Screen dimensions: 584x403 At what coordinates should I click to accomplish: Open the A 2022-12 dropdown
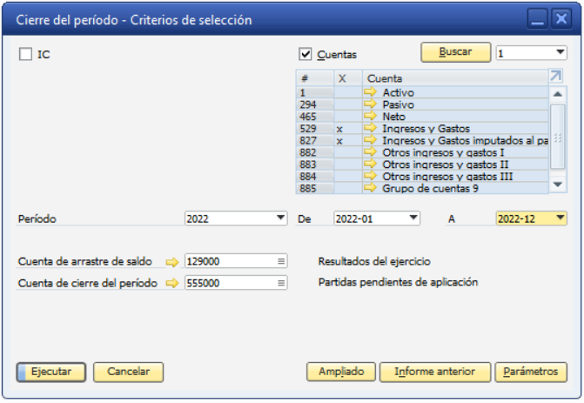(x=561, y=218)
